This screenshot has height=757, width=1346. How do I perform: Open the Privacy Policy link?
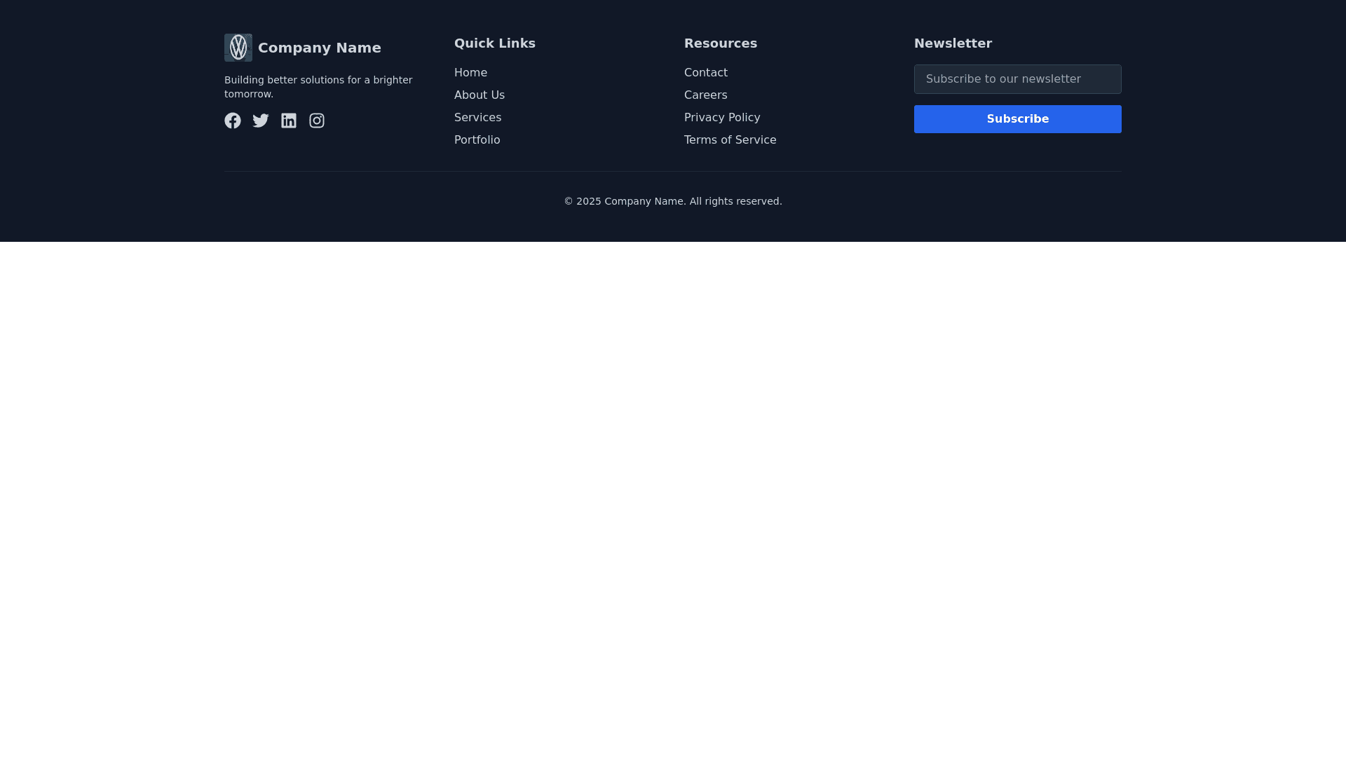722,118
